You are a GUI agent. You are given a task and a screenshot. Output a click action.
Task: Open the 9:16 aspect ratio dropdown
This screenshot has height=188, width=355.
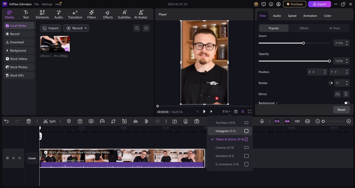coord(226,111)
